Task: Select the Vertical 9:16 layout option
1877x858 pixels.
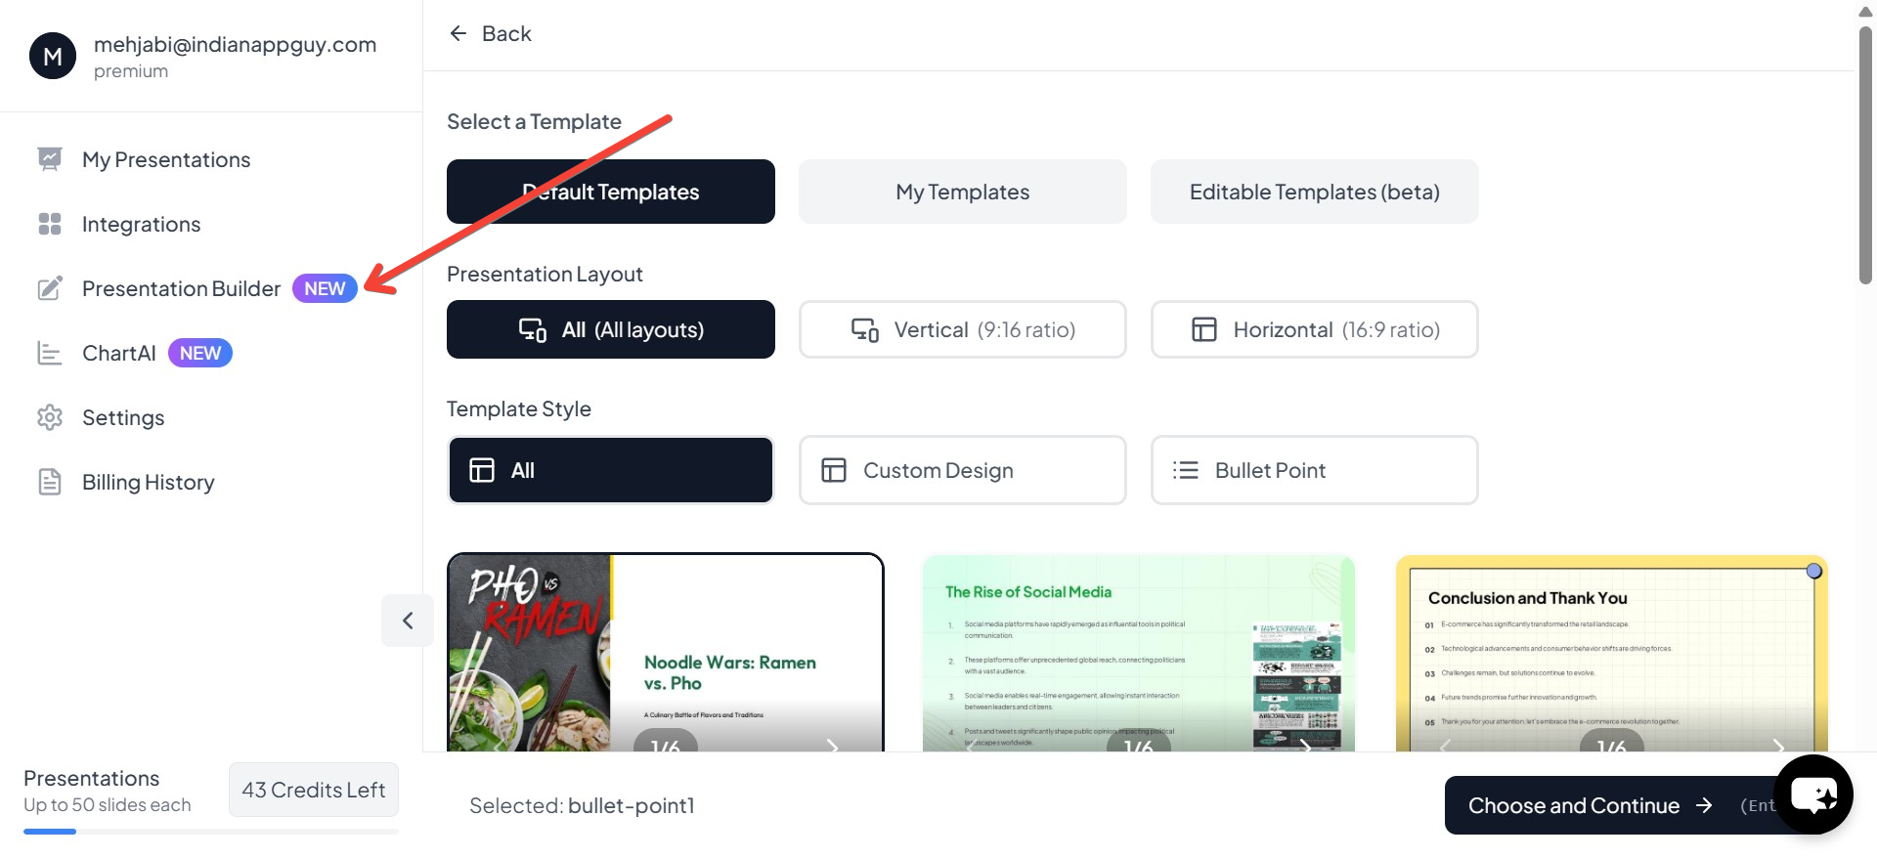Action: coord(962,329)
